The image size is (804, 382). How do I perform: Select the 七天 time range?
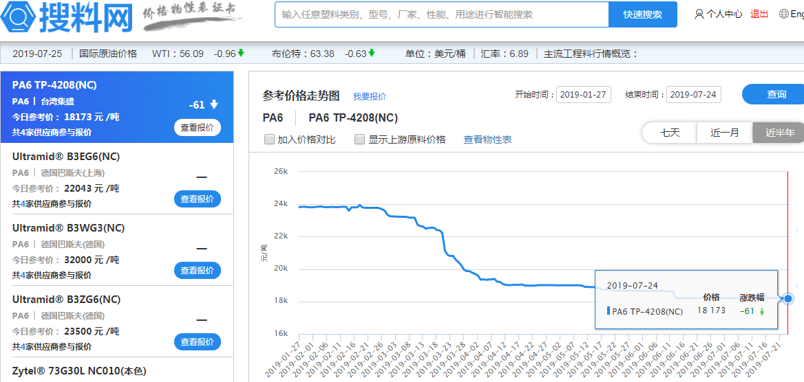click(x=670, y=133)
